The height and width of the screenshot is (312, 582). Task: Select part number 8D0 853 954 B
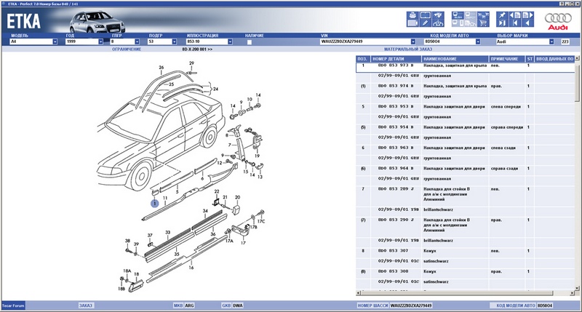coord(396,127)
